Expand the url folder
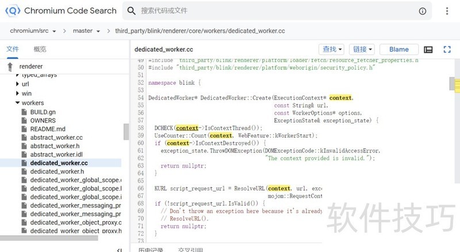The width and height of the screenshot is (460, 252). coord(17,84)
